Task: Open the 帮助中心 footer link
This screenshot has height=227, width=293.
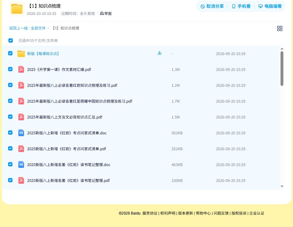Action: [x=203, y=213]
